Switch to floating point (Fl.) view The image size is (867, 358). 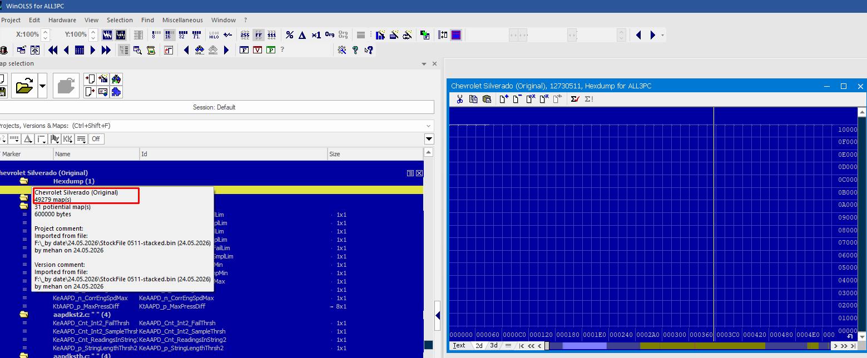coord(196,35)
